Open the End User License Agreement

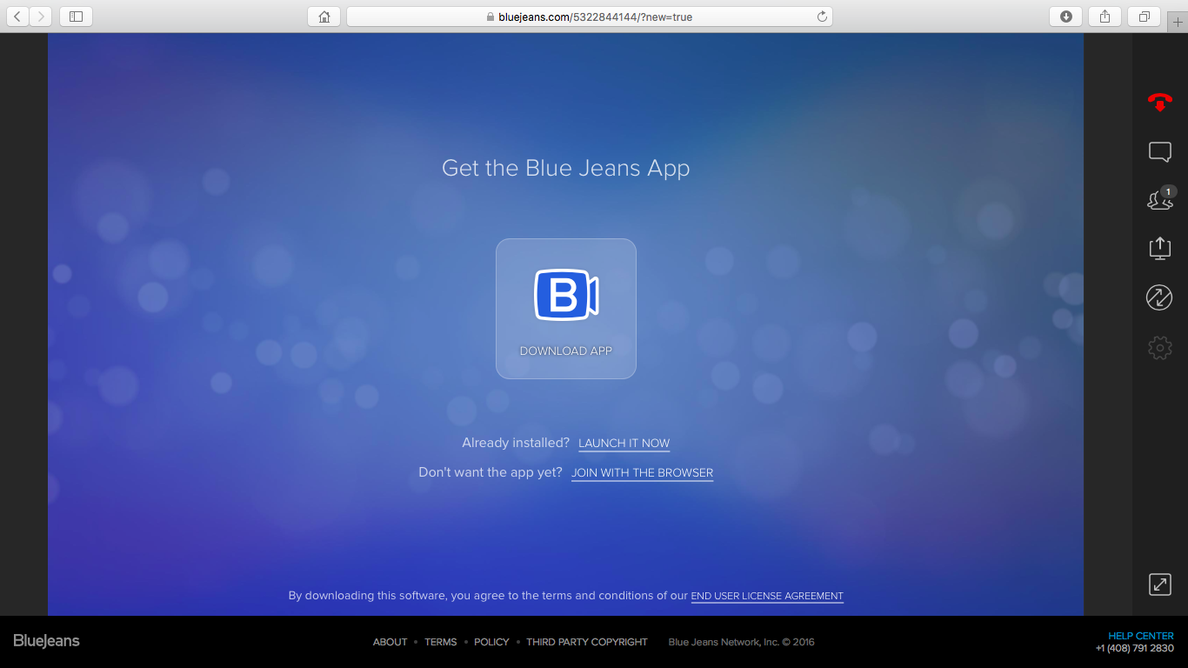click(x=767, y=597)
